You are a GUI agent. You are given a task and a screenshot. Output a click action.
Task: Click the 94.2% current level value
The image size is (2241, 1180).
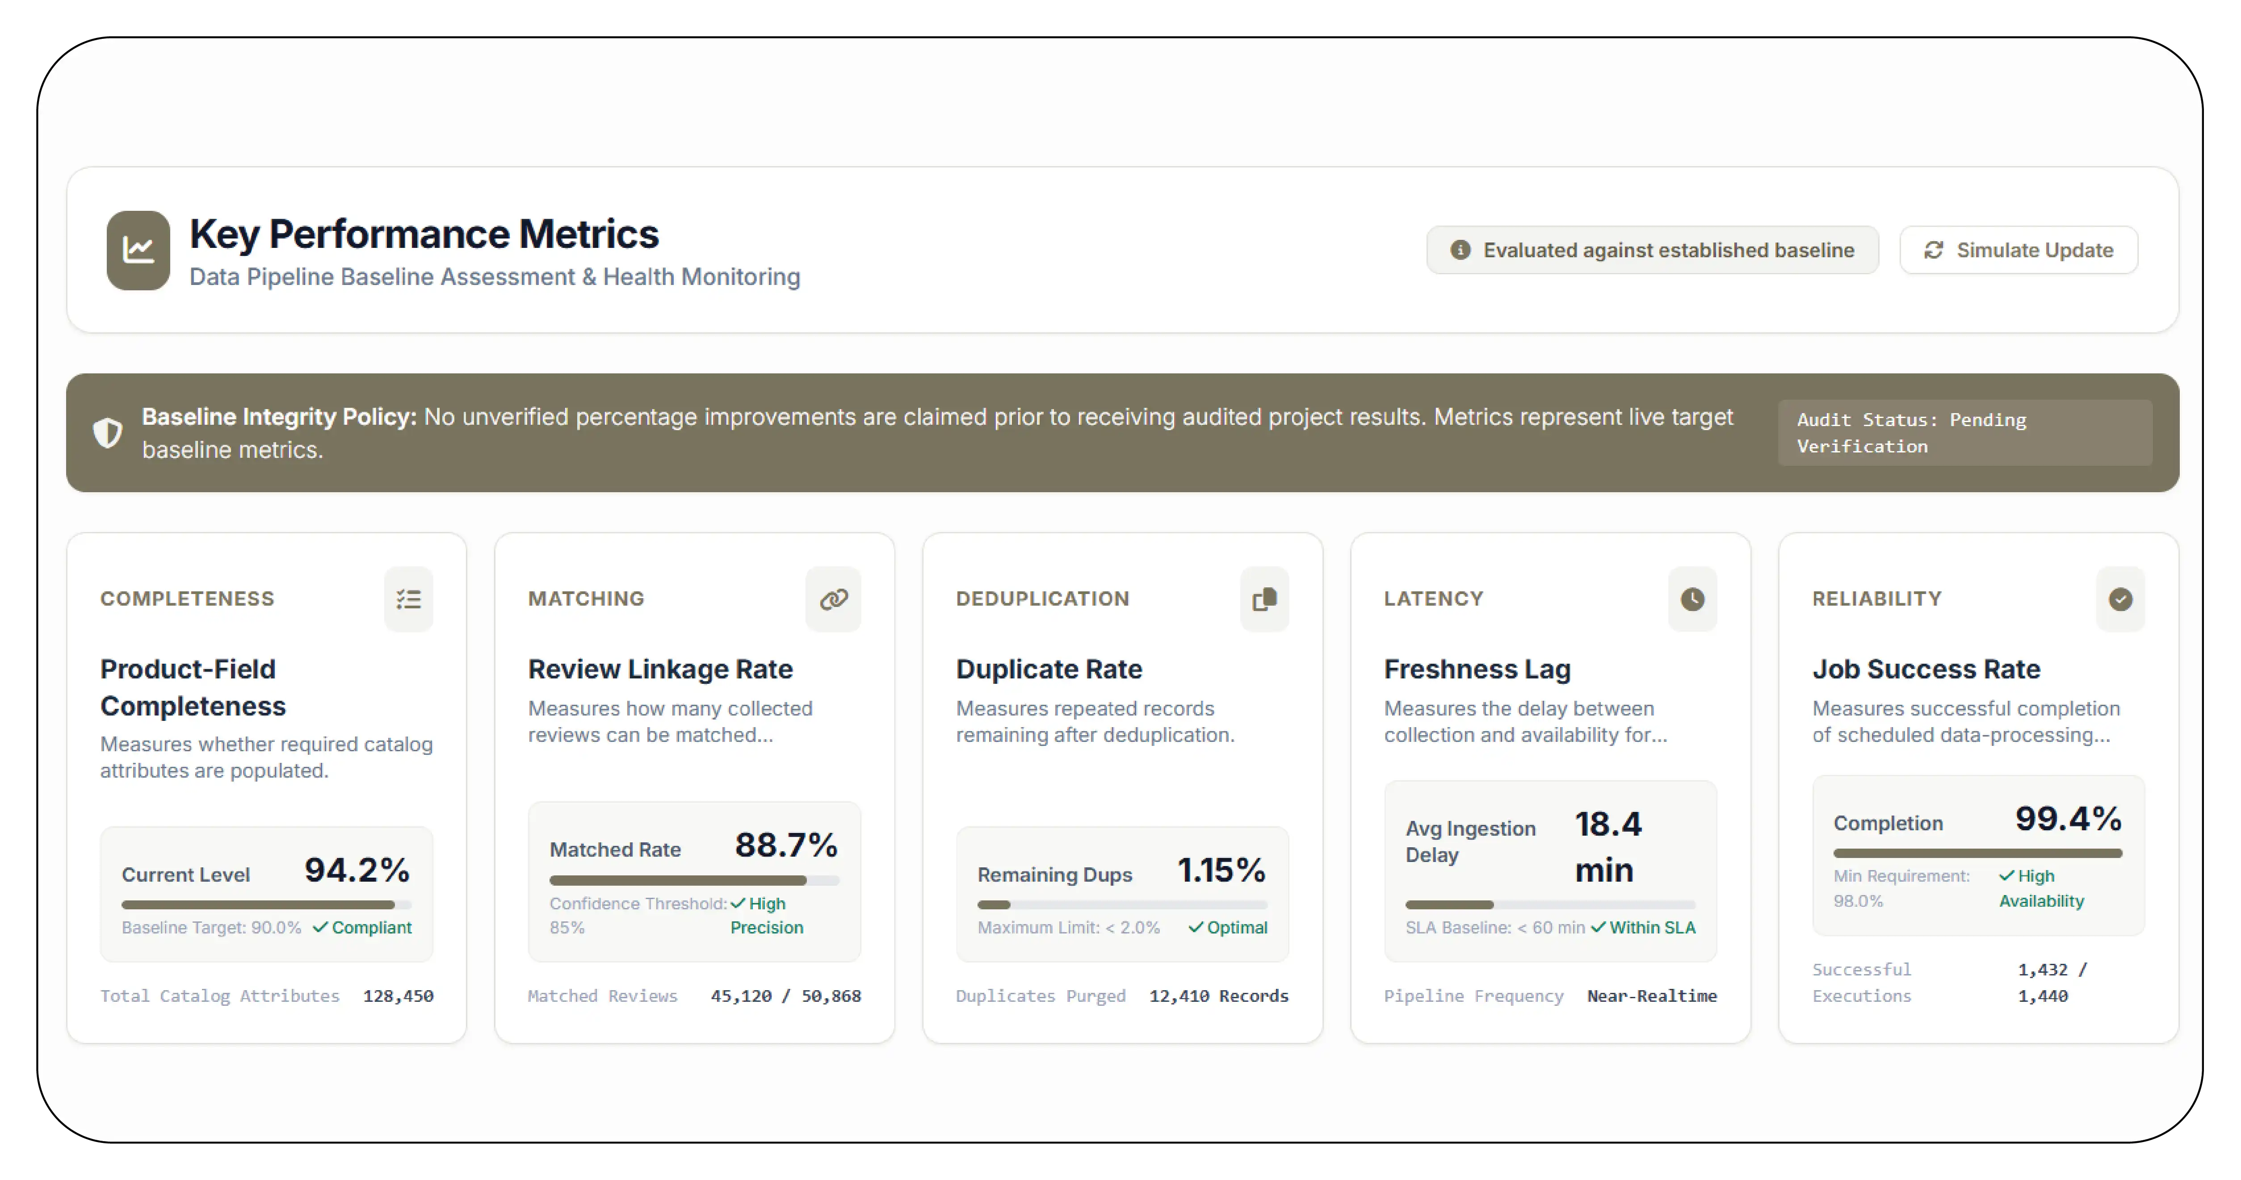(x=357, y=870)
